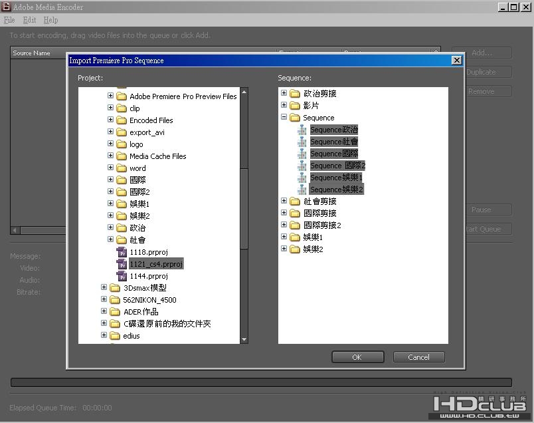
Task: Click the 1144.prproj project file icon
Action: point(122,276)
